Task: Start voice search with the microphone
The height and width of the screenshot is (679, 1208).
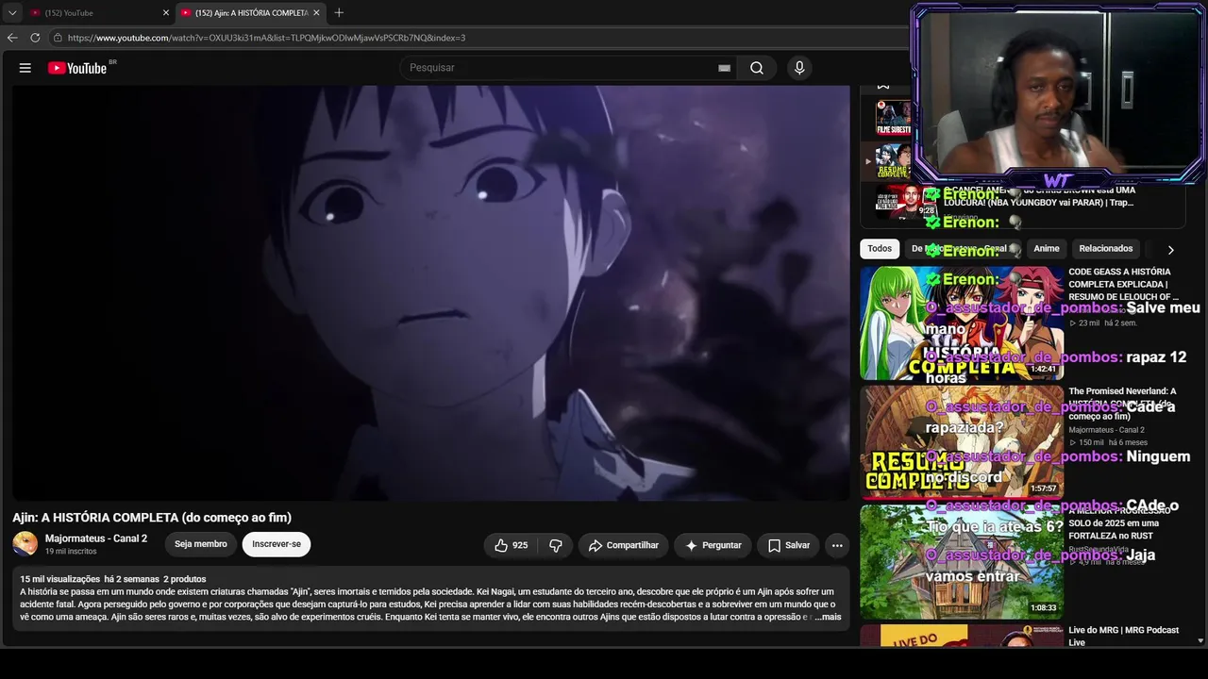Action: pos(799,68)
